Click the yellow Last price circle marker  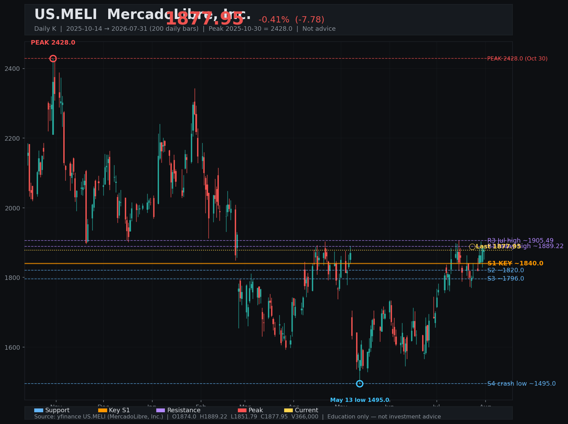point(472,247)
